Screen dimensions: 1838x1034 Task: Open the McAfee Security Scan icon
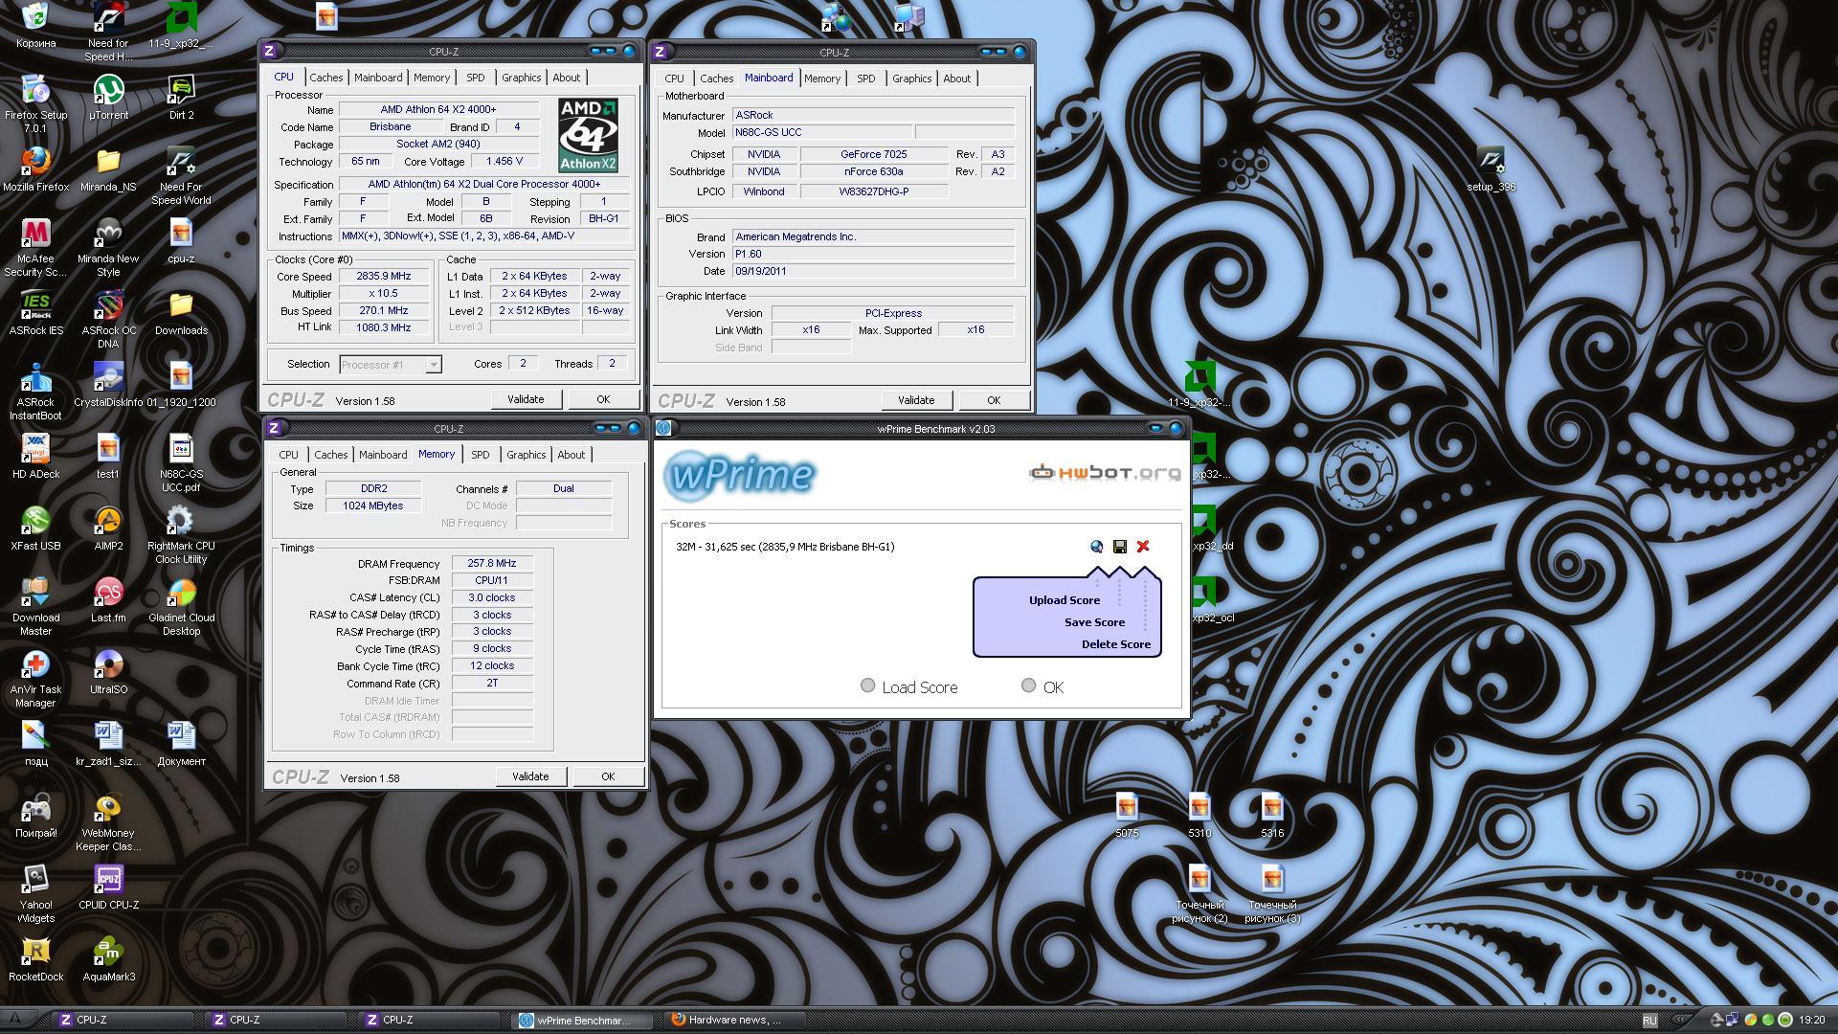tap(35, 247)
